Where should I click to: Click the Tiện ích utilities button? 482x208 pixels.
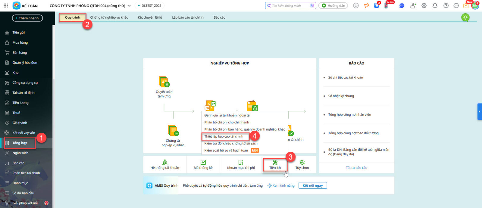point(275,165)
